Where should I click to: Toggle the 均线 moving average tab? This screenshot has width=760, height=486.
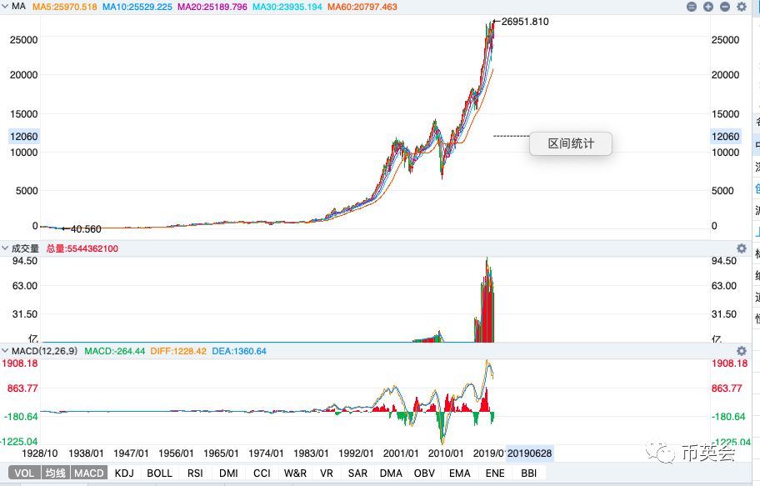coord(55,473)
